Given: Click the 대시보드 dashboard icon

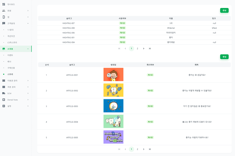Looking at the screenshot, I should 4,4.
